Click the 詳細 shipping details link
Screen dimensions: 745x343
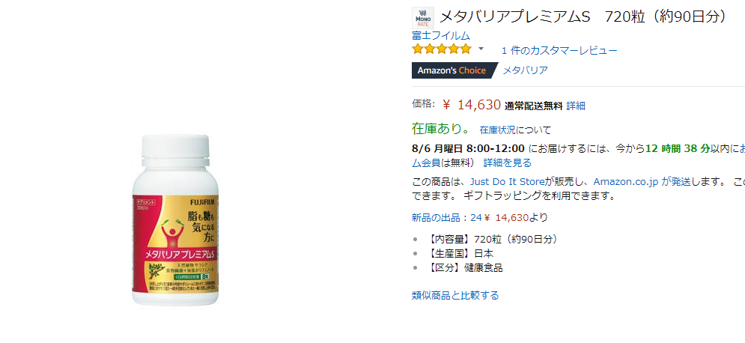576,106
